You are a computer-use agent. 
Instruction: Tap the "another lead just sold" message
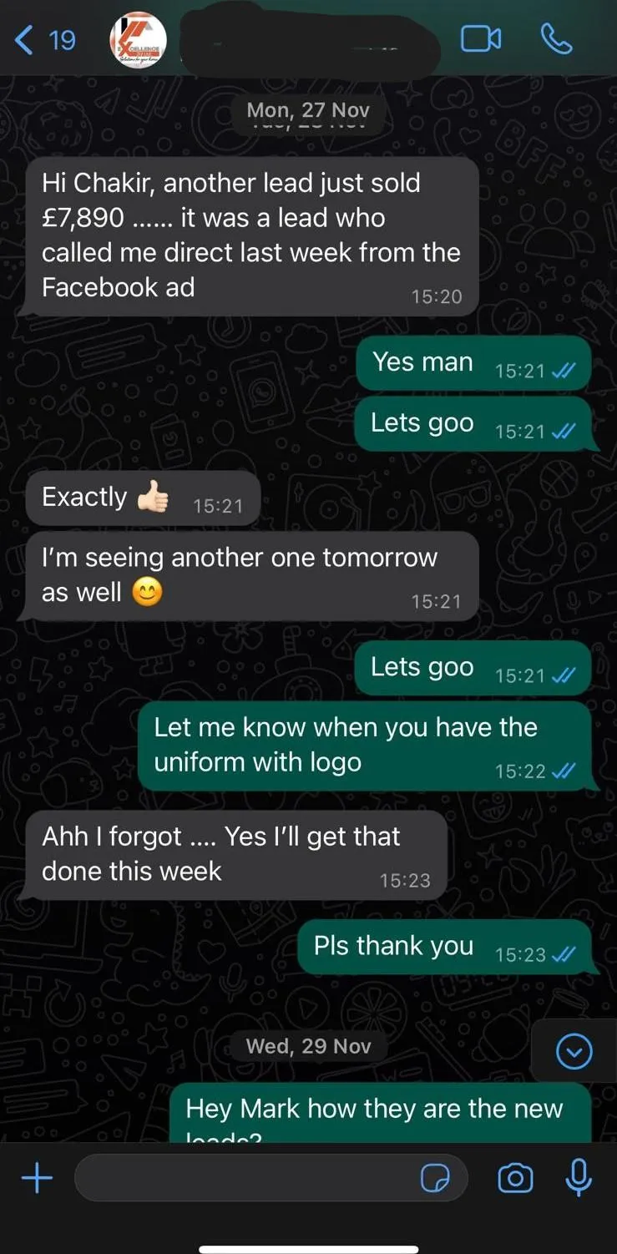[x=249, y=236]
